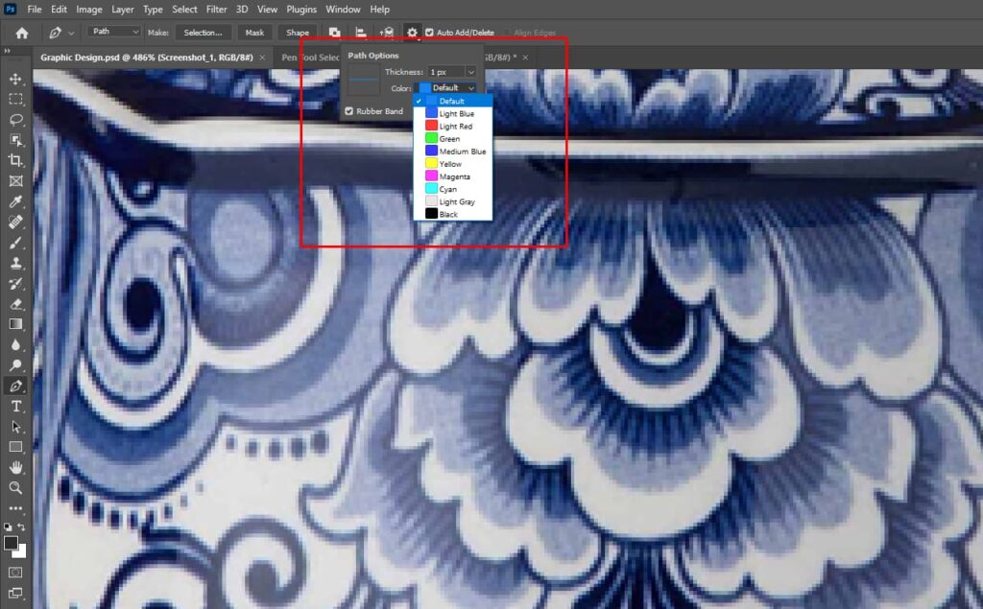Select the Path Selection arrow tool
983x609 pixels.
[15, 427]
